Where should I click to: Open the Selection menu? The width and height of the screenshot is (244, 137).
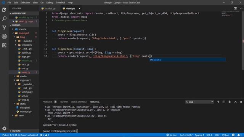click(25, 3)
